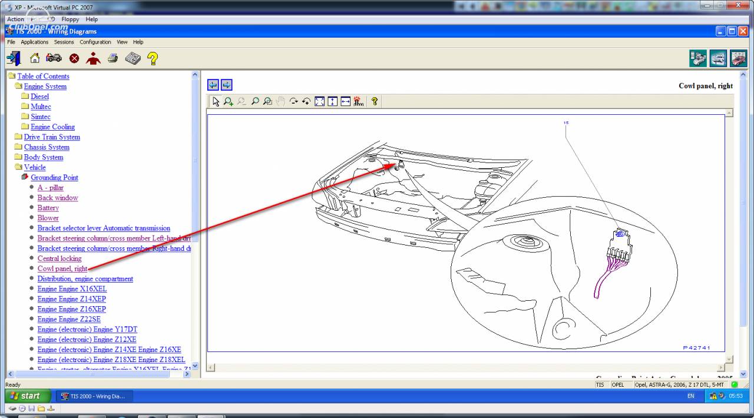The image size is (754, 418).
Task: Open the Virtual PC Action menu
Action: pos(16,19)
